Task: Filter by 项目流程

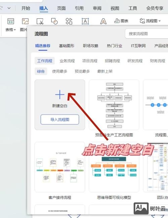Action: (x=90, y=61)
